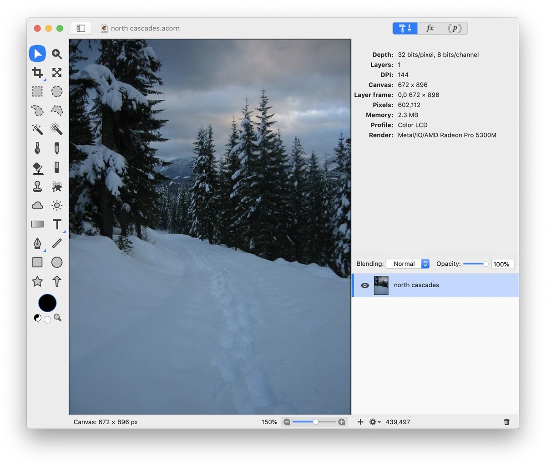Reset colors to black and white

point(38,318)
